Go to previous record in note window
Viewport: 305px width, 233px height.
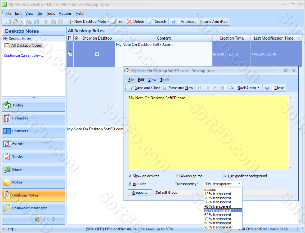tap(208, 88)
